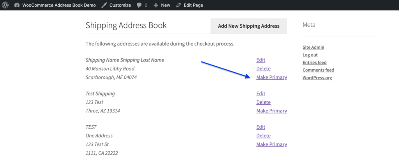Edit the TEST One Address entry

point(261,127)
